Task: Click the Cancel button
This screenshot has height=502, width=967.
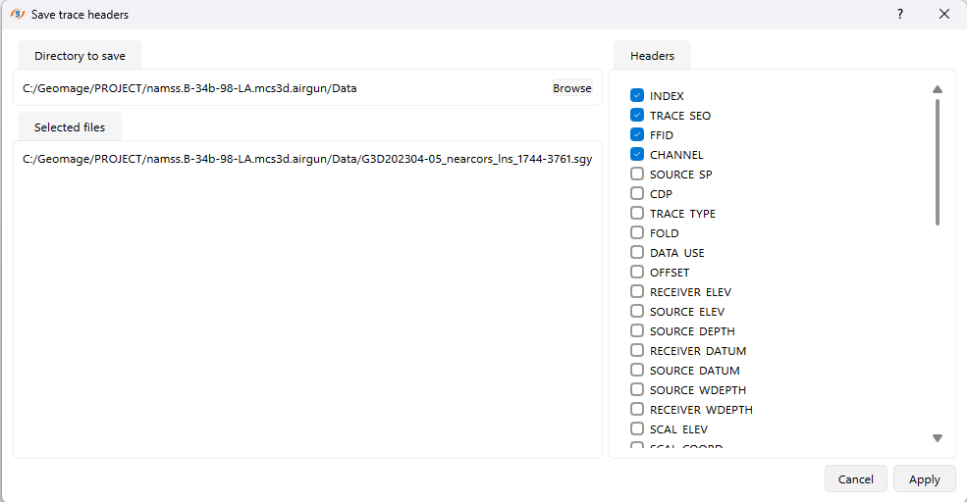Action: 855,478
